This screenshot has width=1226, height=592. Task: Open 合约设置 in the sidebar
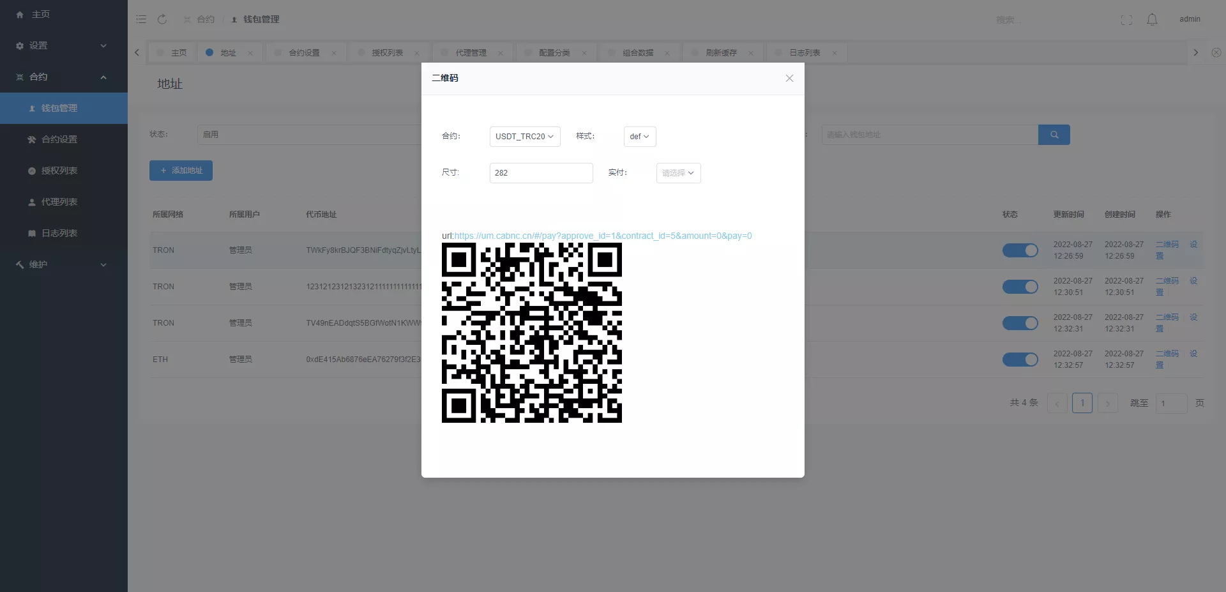pos(59,139)
